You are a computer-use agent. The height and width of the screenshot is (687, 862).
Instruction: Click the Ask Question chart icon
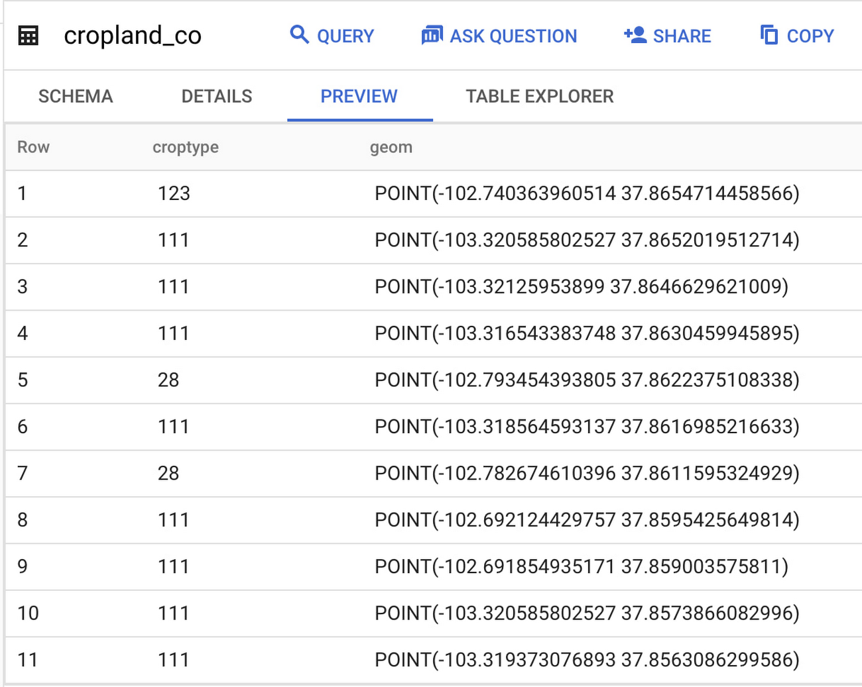[432, 35]
